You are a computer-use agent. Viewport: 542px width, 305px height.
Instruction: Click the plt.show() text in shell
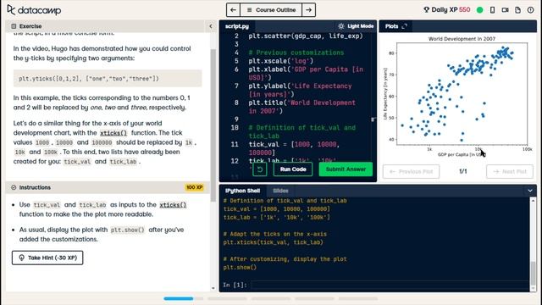[240, 268]
